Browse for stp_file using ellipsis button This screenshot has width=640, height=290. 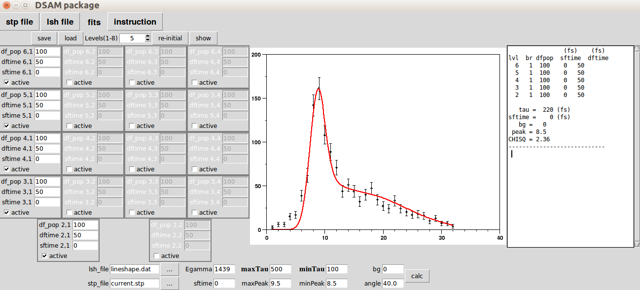click(169, 284)
